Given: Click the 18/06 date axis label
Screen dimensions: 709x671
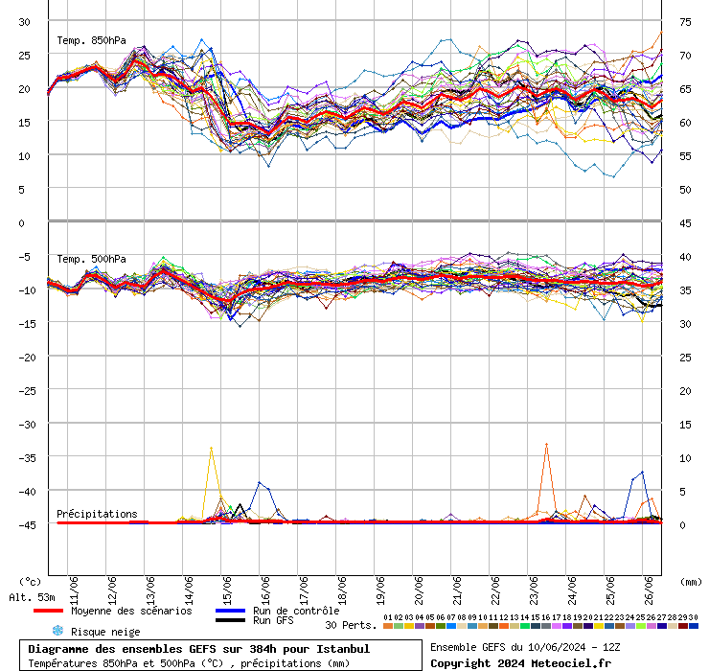Looking at the screenshot, I should click(342, 590).
